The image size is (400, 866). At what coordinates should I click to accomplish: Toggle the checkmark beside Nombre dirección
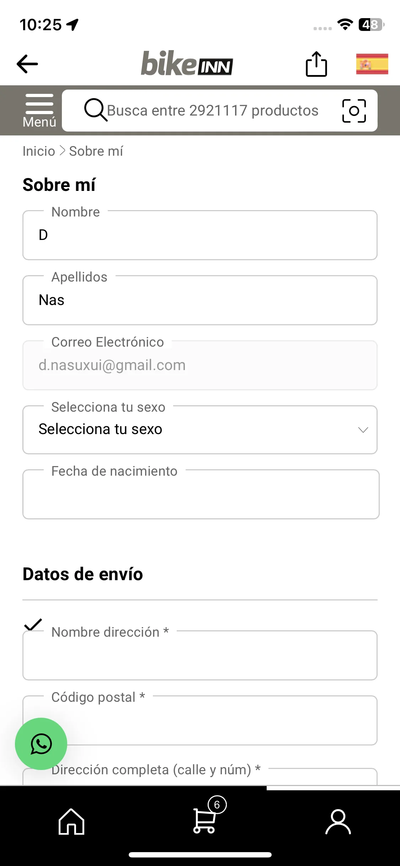(33, 624)
